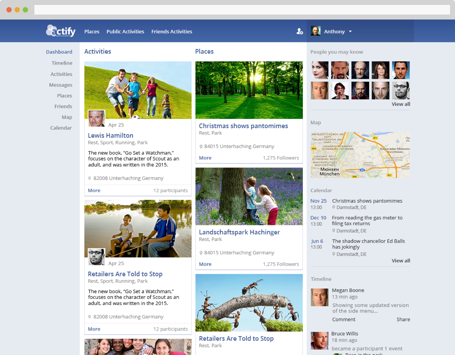The height and width of the screenshot is (355, 455).
Task: Open the Megan Boone name in Timeline
Action: [x=348, y=290]
